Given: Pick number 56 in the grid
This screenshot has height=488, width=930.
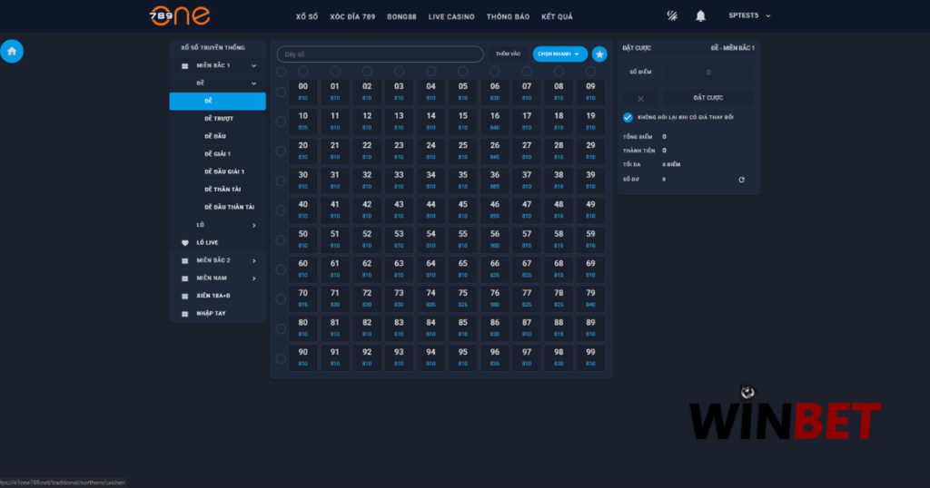Looking at the screenshot, I should point(495,239).
